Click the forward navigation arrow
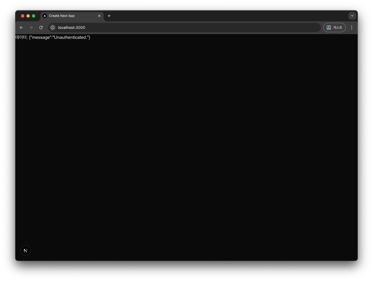Viewport: 373px width, 281px height. [31, 28]
